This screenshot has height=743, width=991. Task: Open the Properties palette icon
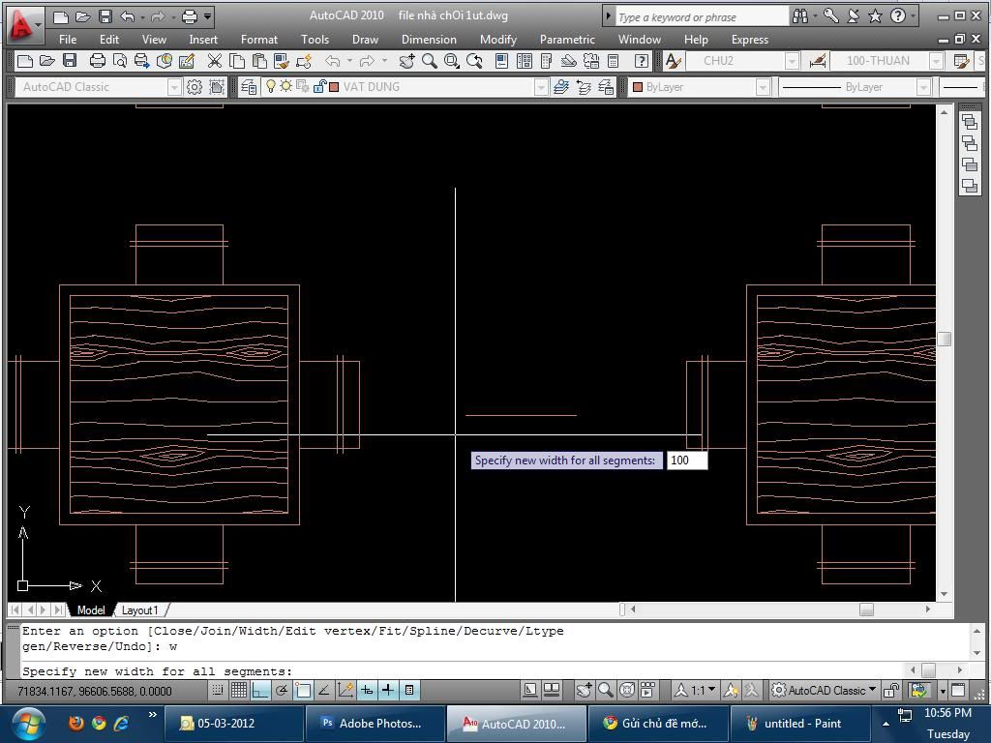tap(502, 61)
